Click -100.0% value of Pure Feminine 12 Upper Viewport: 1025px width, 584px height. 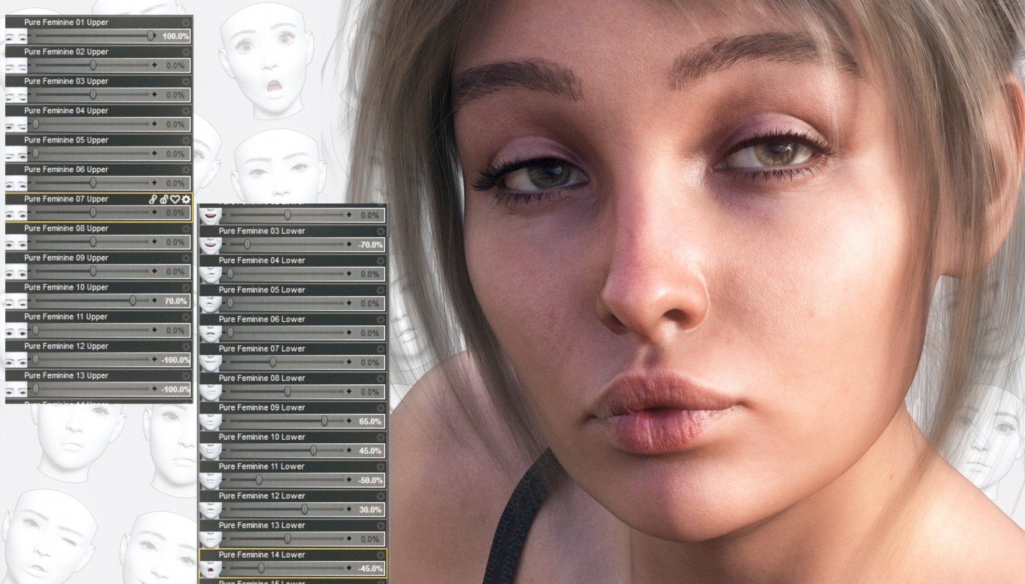point(175,360)
